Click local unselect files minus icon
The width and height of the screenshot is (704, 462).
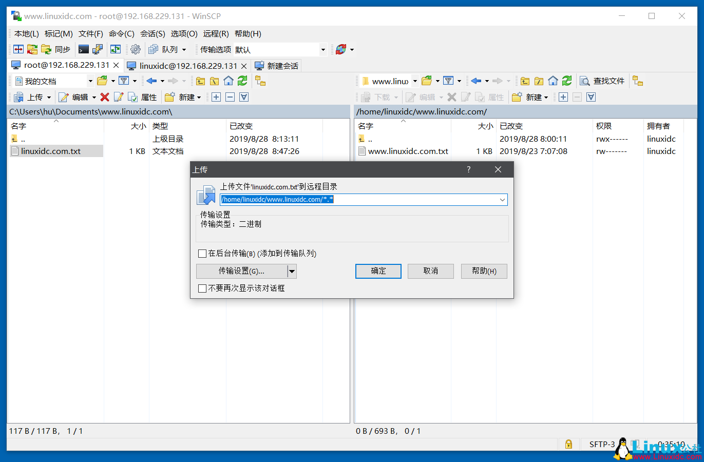click(x=230, y=97)
